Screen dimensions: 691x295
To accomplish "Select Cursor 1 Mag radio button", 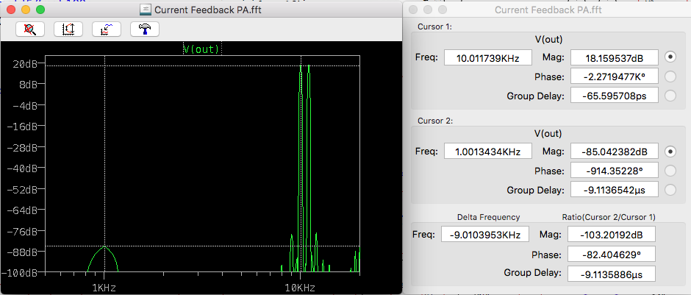I will (x=670, y=57).
